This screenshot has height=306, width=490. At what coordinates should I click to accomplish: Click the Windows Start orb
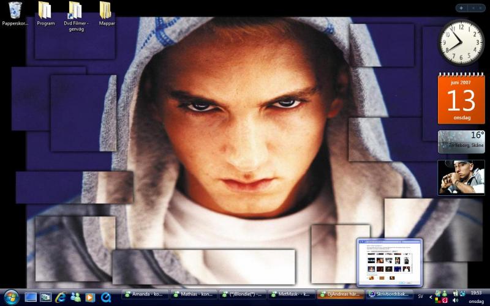click(x=11, y=297)
